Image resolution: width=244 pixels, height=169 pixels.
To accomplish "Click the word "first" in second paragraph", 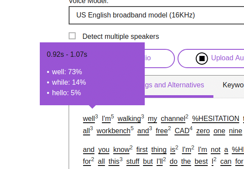I will 142,150.
